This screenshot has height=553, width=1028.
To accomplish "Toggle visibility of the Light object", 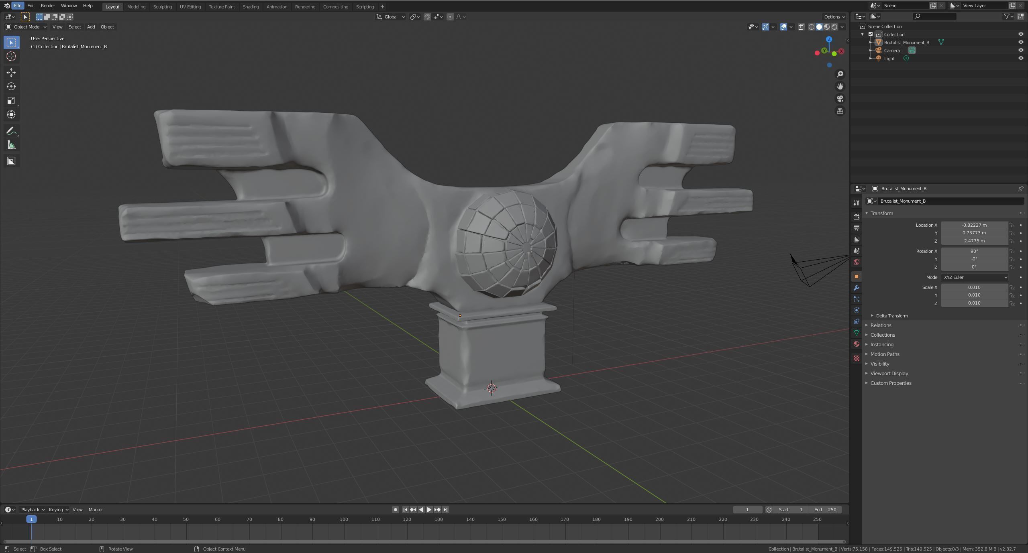I will coord(1020,58).
